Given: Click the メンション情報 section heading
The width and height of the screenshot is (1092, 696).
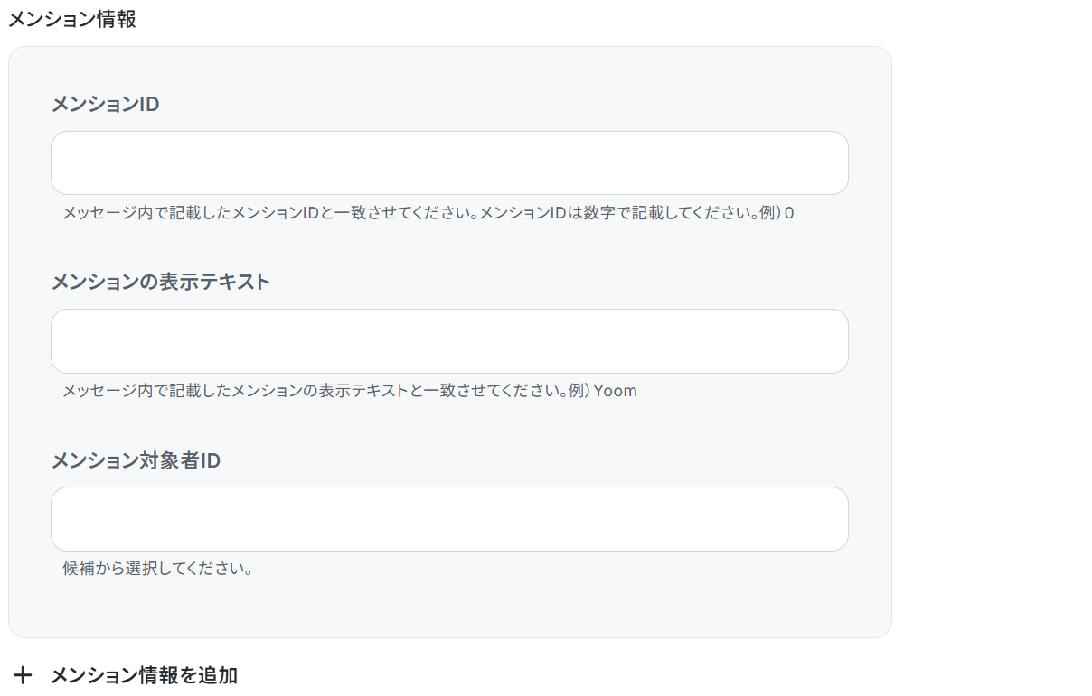Looking at the screenshot, I should pos(72,19).
